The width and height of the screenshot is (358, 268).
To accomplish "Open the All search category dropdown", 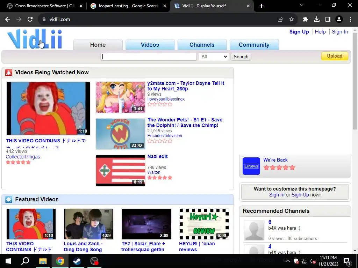I will point(214,57).
